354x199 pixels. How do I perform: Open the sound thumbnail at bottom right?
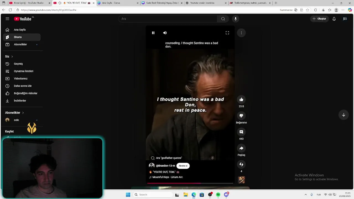pos(241,180)
